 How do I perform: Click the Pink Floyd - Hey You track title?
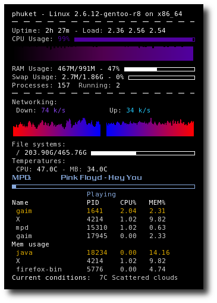(x=101, y=177)
